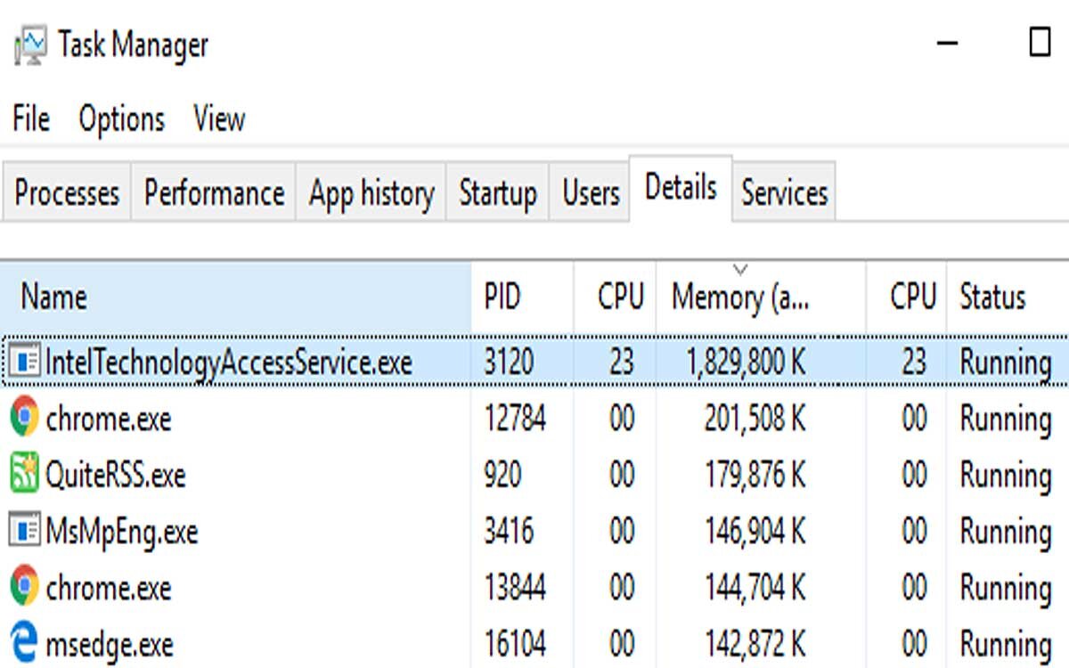Click the chrome.exe icon with PID 13844

24,587
